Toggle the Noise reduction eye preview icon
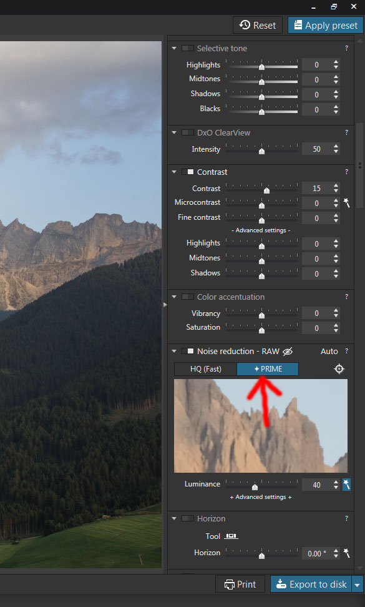Image resolution: width=365 pixels, height=607 pixels. click(x=288, y=352)
